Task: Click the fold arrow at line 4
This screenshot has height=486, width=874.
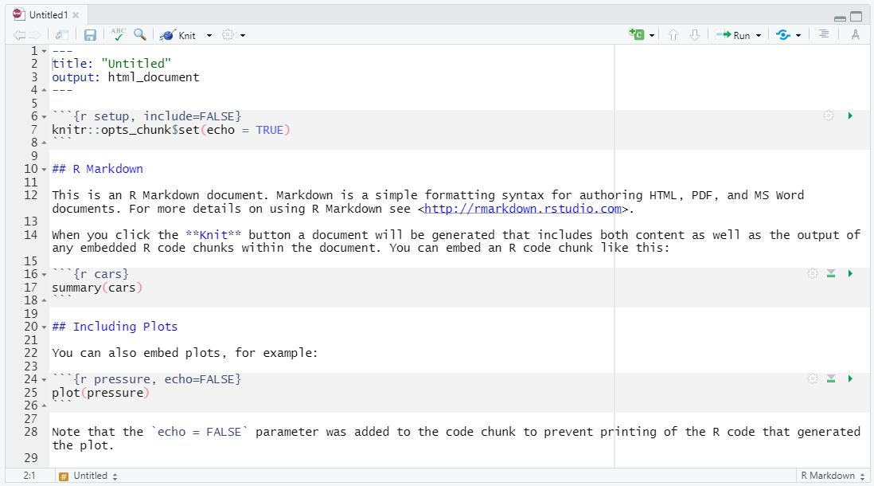Action: (44, 90)
